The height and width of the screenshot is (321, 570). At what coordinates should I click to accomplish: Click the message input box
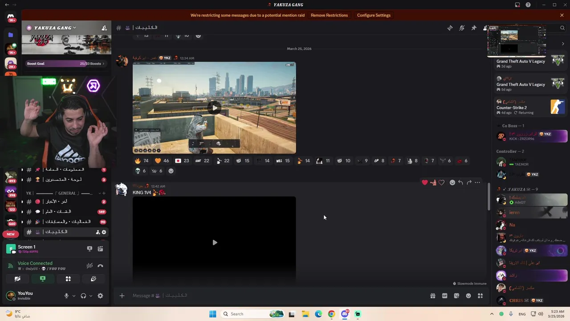(276, 296)
